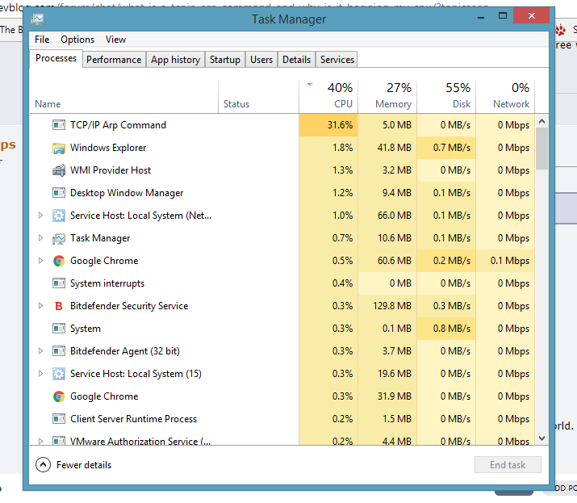The image size is (577, 503).
Task: Click Service Host: Local System (15) gear icon
Action: (59, 374)
